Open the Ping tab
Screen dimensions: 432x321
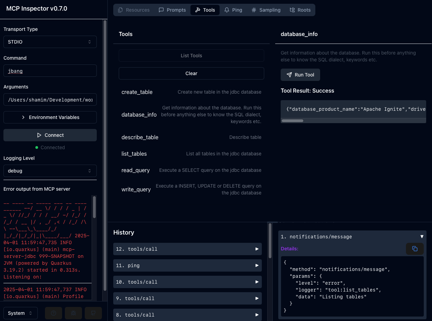pyautogui.click(x=233, y=10)
